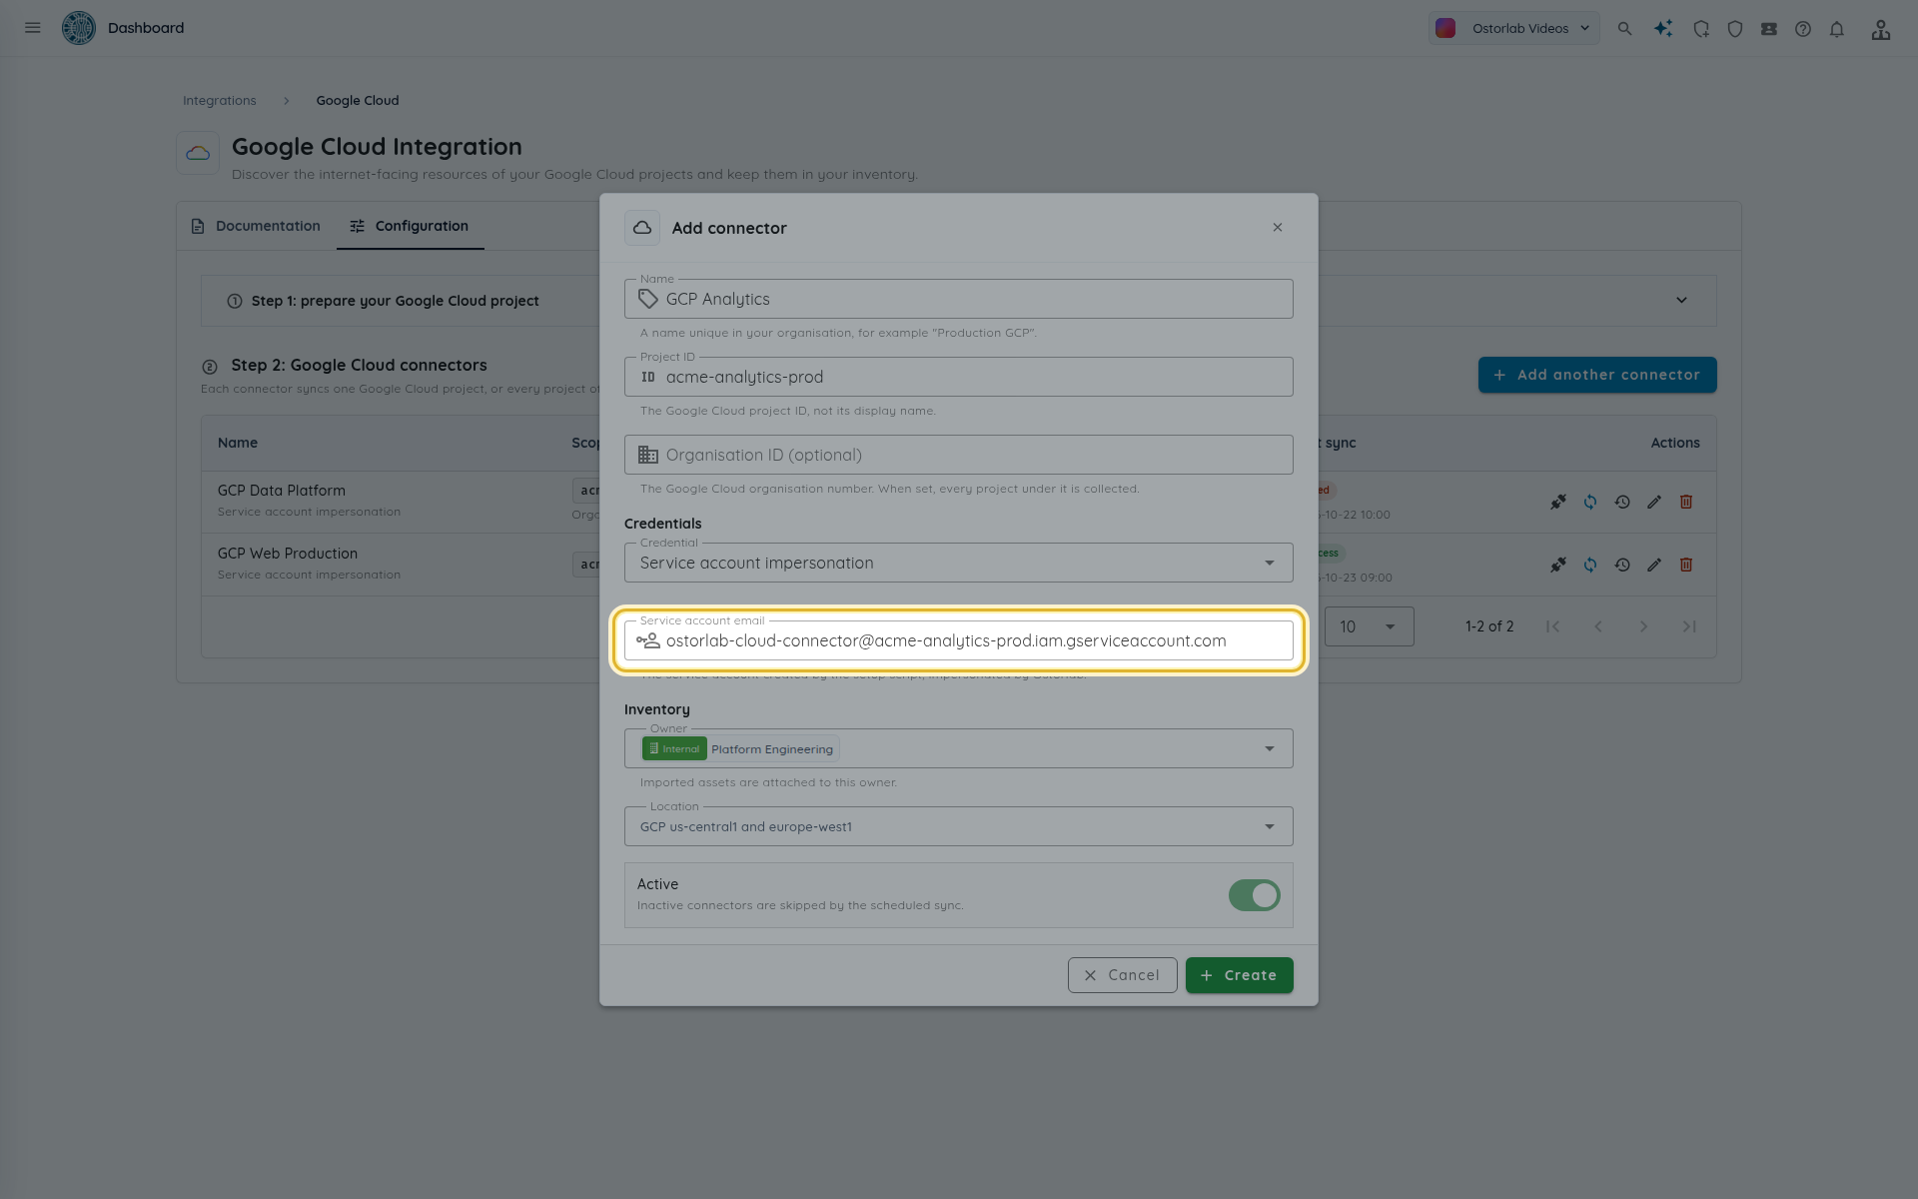Screen dimensions: 1918x1199
Task: Edit the GCP Web Production connector
Action: (1654, 565)
